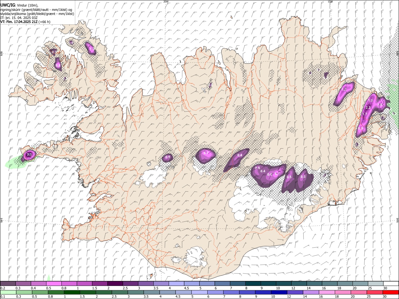Screen dimensions: 399x299
Task: Select the red-pink 25 rain legend swatch
Action: click(375, 292)
